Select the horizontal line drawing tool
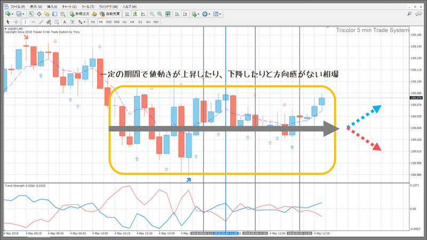The width and height of the screenshot is (427, 240). click(x=33, y=22)
